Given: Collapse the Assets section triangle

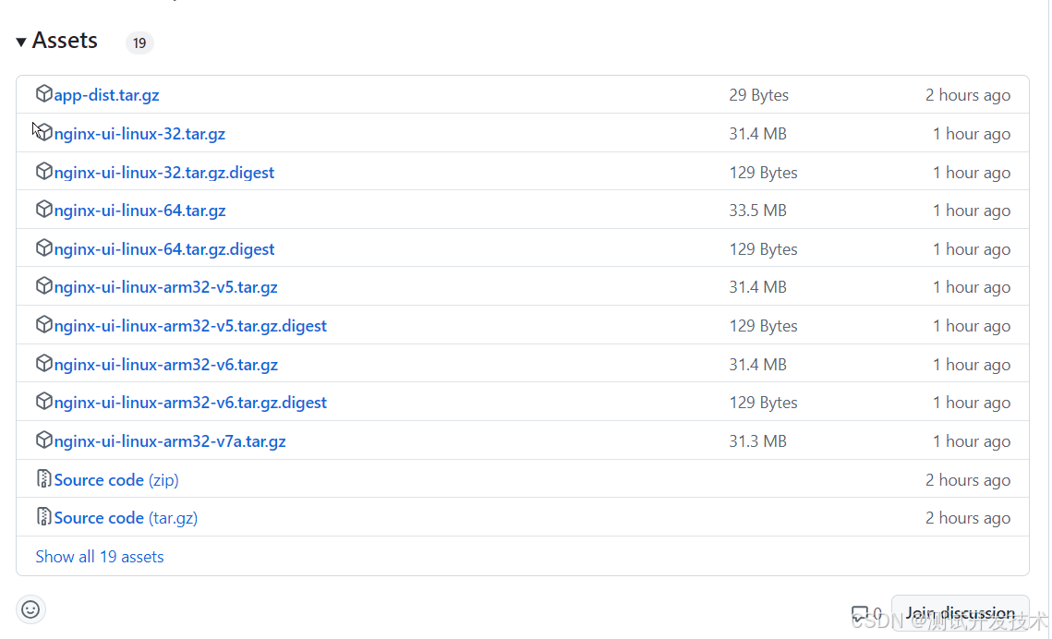Looking at the screenshot, I should click(21, 42).
